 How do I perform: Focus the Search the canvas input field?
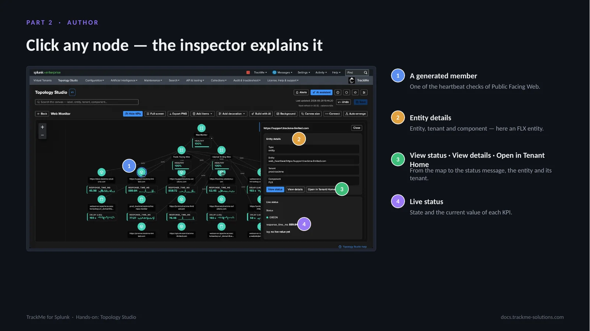click(87, 102)
